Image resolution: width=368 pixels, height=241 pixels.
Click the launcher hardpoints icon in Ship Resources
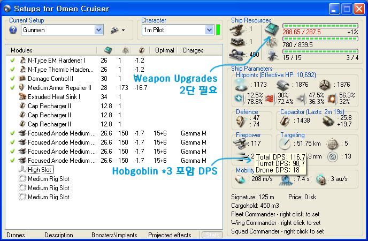click(237, 42)
